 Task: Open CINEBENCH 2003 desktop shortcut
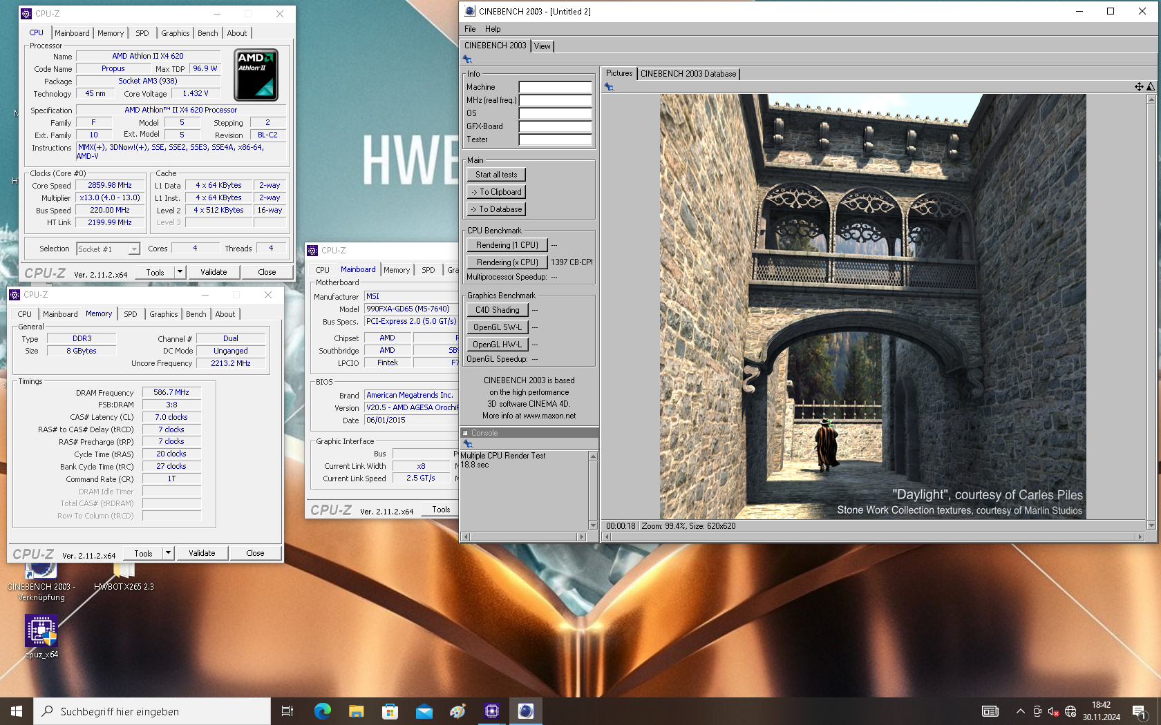tap(41, 580)
